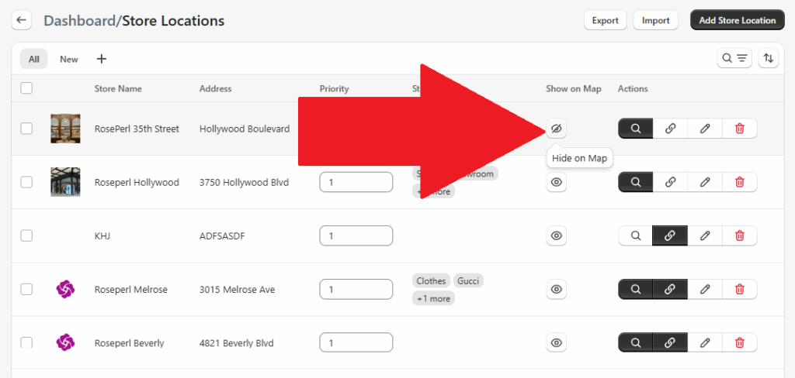Viewport: 795px width, 378px height.
Task: Click link icon for Roseperl Beverly
Action: coord(671,342)
